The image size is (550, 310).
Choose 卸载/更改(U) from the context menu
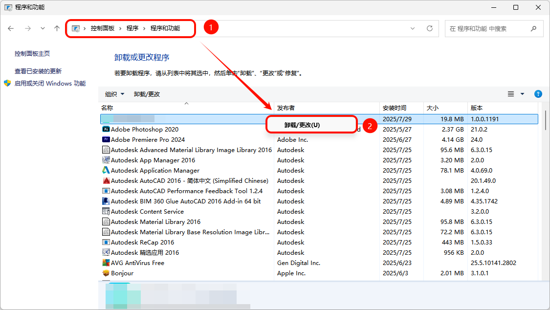(311, 125)
